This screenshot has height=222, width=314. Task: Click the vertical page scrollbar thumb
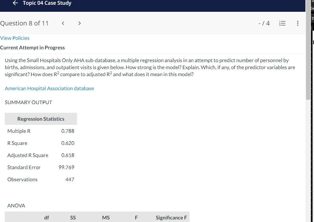coord(308,50)
